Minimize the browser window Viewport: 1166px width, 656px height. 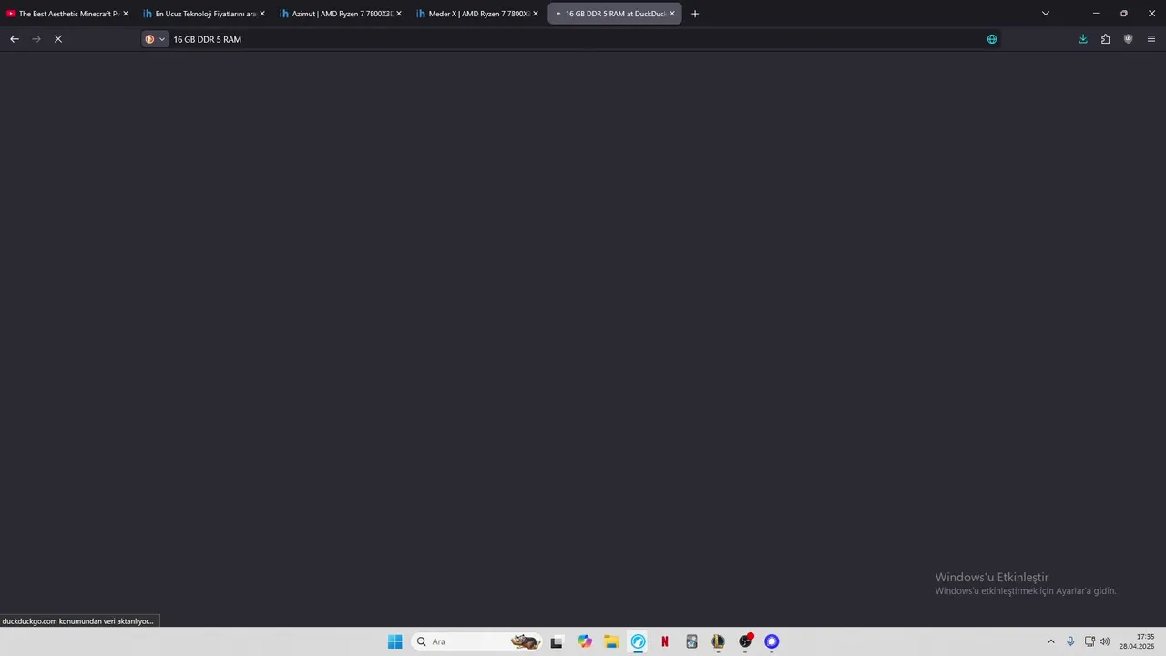(1096, 14)
